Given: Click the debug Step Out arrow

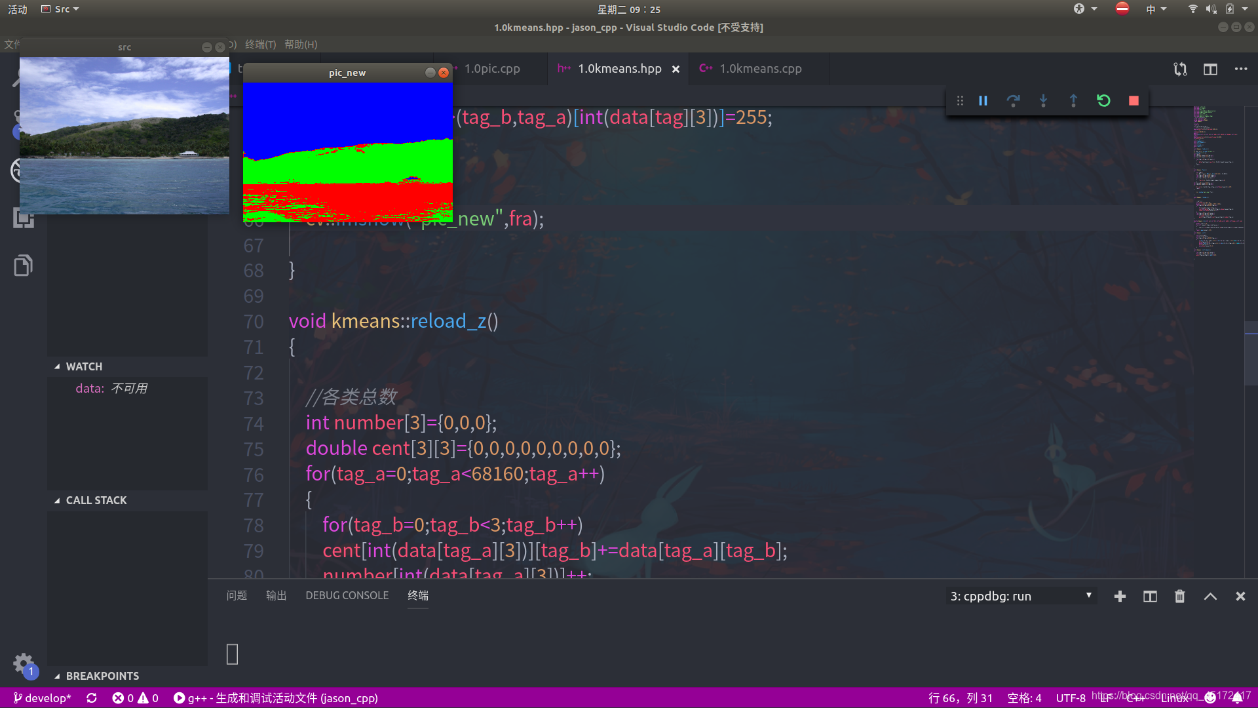Looking at the screenshot, I should [1073, 101].
